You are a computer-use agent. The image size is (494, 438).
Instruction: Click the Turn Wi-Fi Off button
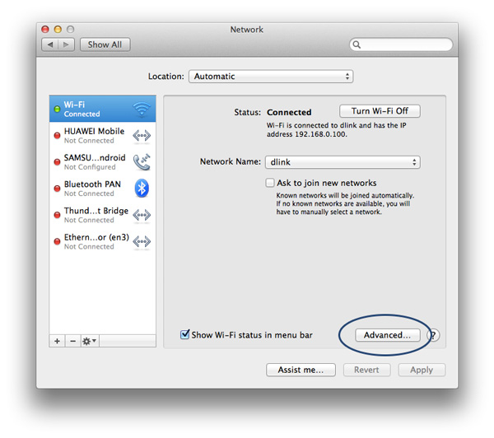[x=380, y=111]
